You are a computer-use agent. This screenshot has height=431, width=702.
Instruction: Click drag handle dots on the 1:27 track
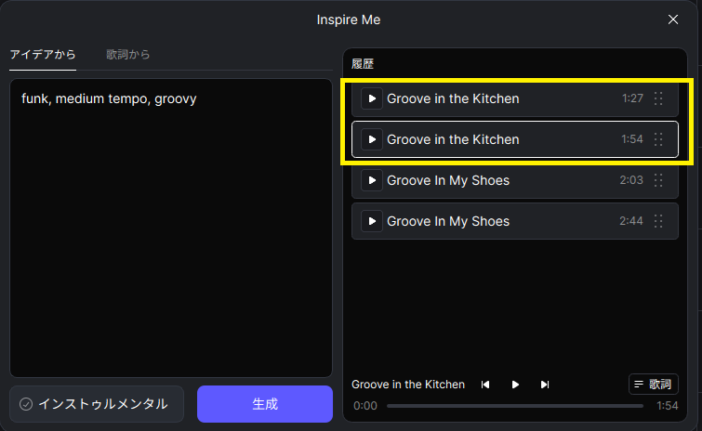(658, 98)
